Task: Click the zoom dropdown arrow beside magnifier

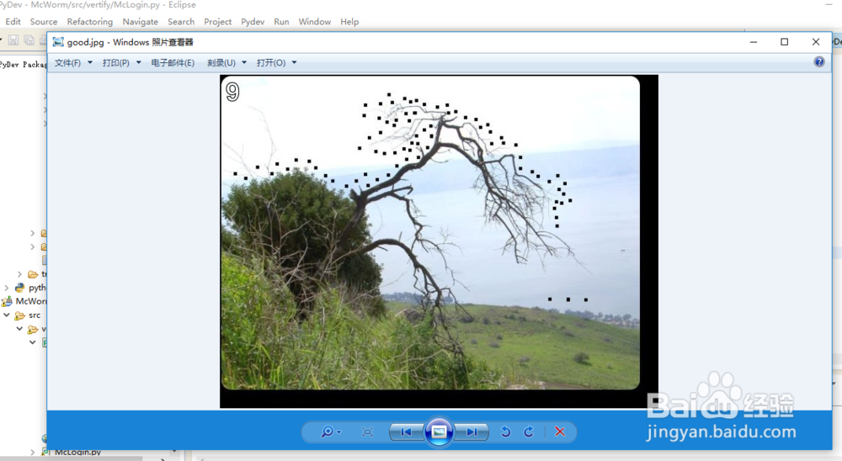Action: 338,432
